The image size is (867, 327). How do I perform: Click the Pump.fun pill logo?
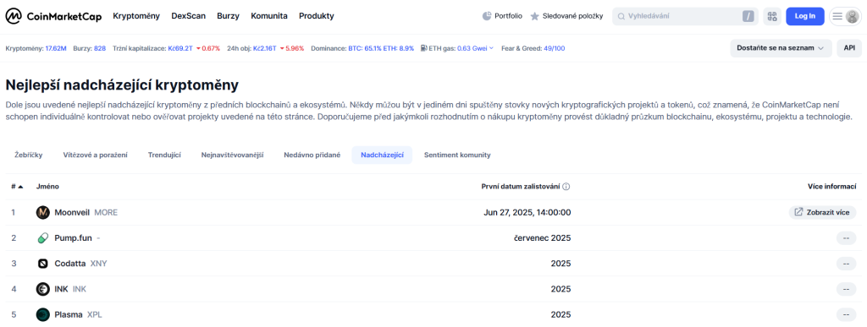point(43,238)
